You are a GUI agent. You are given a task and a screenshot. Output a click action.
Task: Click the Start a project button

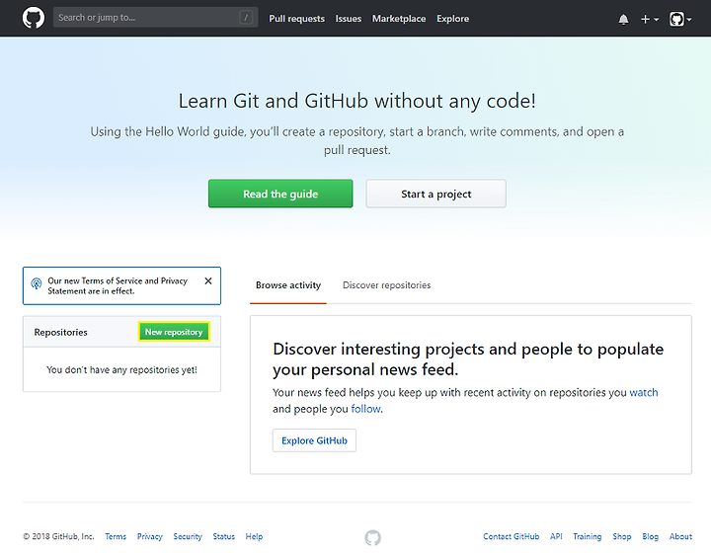pyautogui.click(x=436, y=194)
